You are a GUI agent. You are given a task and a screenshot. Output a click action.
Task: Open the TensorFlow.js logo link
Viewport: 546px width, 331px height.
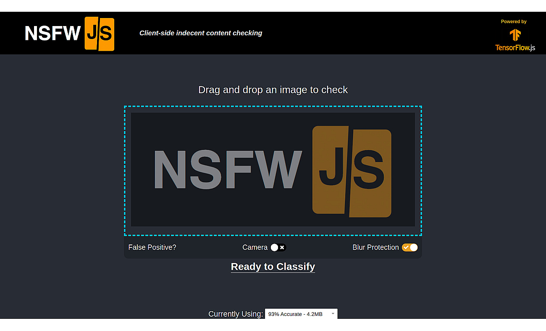click(x=515, y=40)
